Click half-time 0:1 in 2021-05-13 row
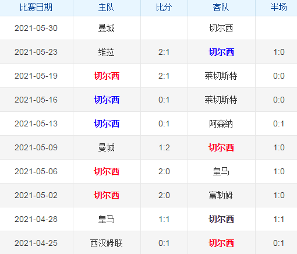 click(x=279, y=124)
